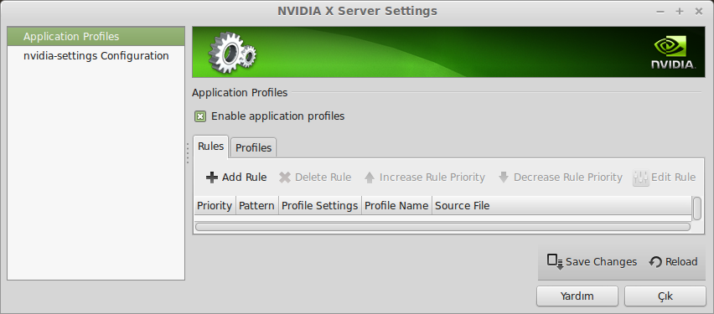Click the Profile Name column header
This screenshot has height=314, width=714.
tap(396, 206)
